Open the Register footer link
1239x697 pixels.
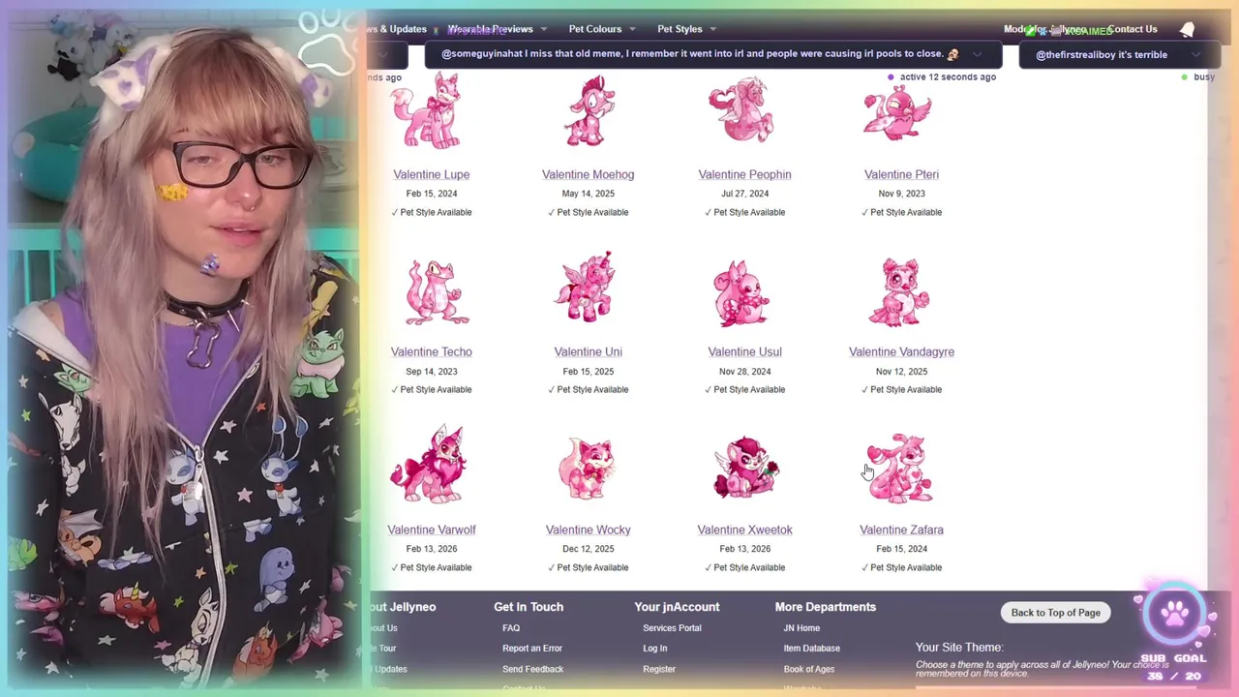pyautogui.click(x=659, y=669)
